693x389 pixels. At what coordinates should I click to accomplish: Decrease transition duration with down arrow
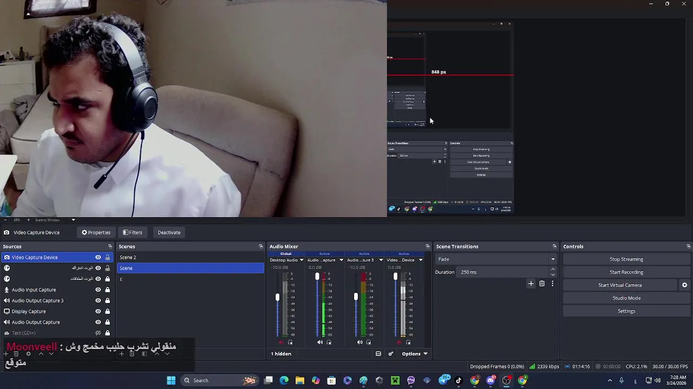pos(553,274)
